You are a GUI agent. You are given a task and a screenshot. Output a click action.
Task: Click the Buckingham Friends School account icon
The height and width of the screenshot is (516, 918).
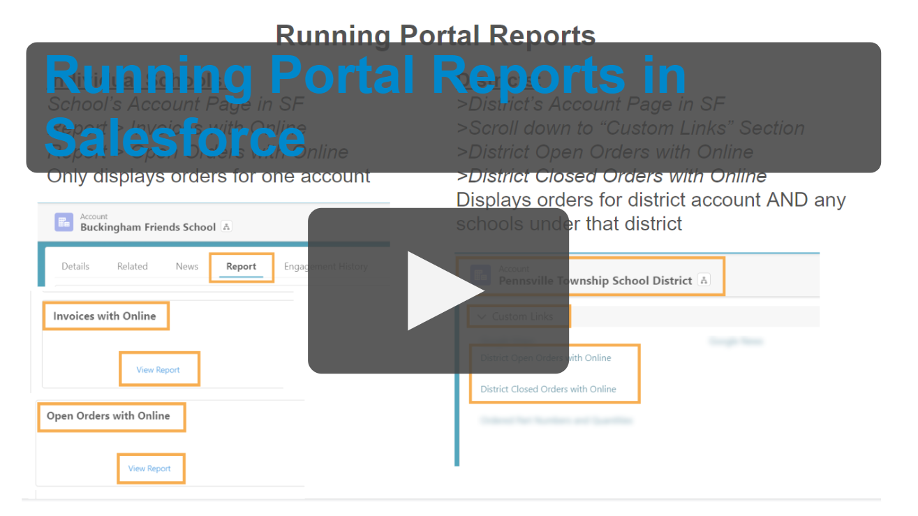(64, 222)
